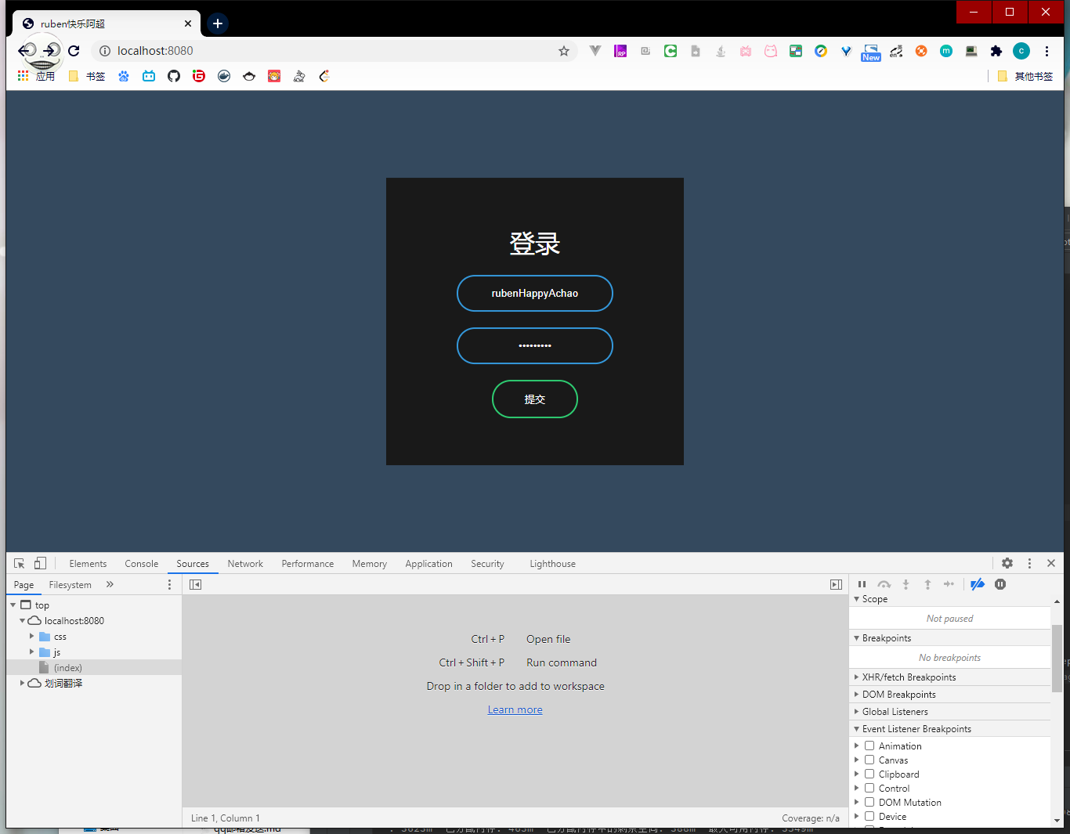Expand the Global Listeners section

[x=895, y=712]
